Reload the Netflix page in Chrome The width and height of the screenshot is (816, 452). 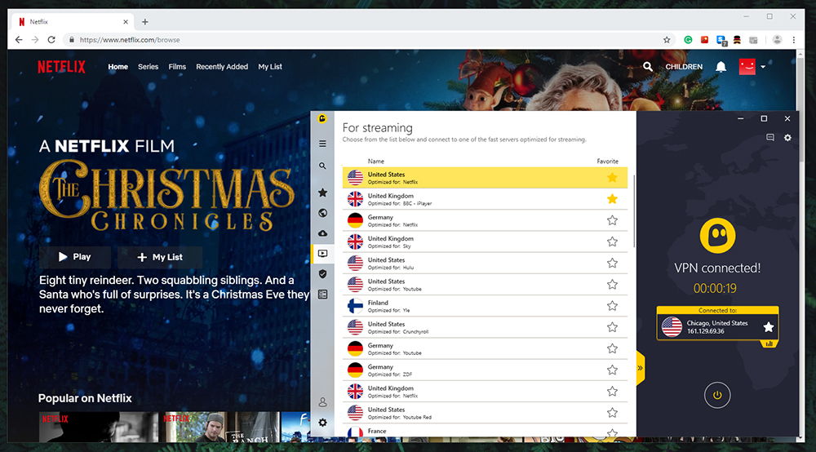click(51, 39)
